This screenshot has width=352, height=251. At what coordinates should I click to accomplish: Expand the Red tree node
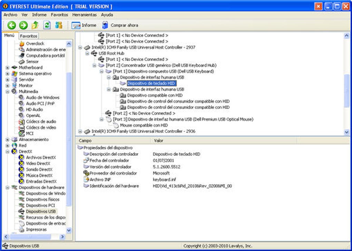coord(7,146)
